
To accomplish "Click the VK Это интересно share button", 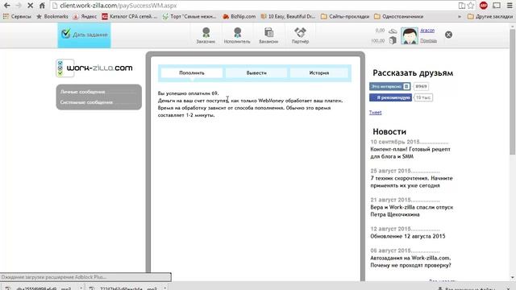I will 390,86.
